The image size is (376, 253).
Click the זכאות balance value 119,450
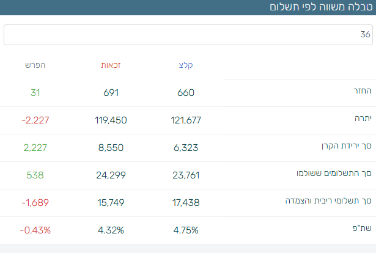[x=111, y=120]
